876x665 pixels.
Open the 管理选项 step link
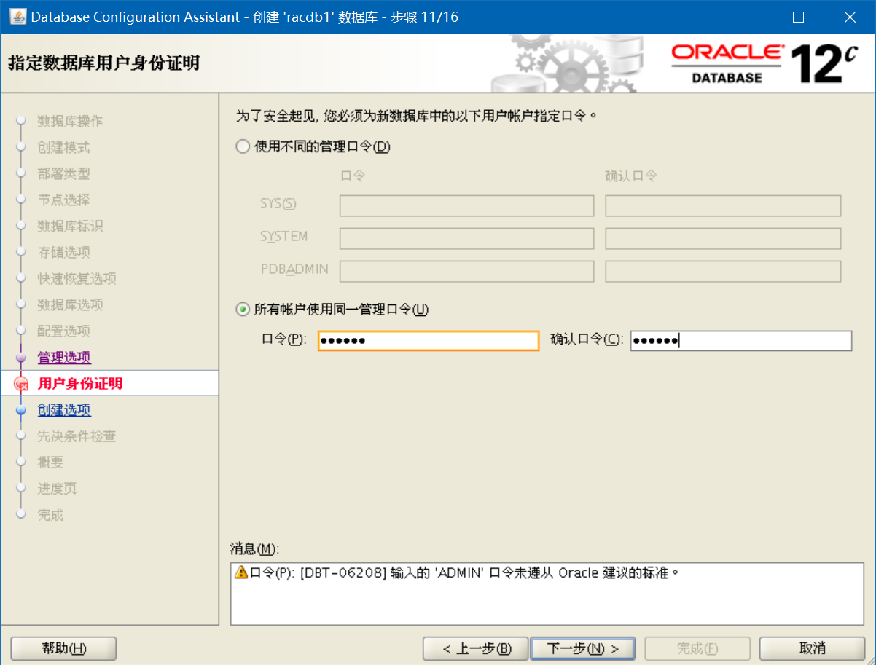click(64, 358)
